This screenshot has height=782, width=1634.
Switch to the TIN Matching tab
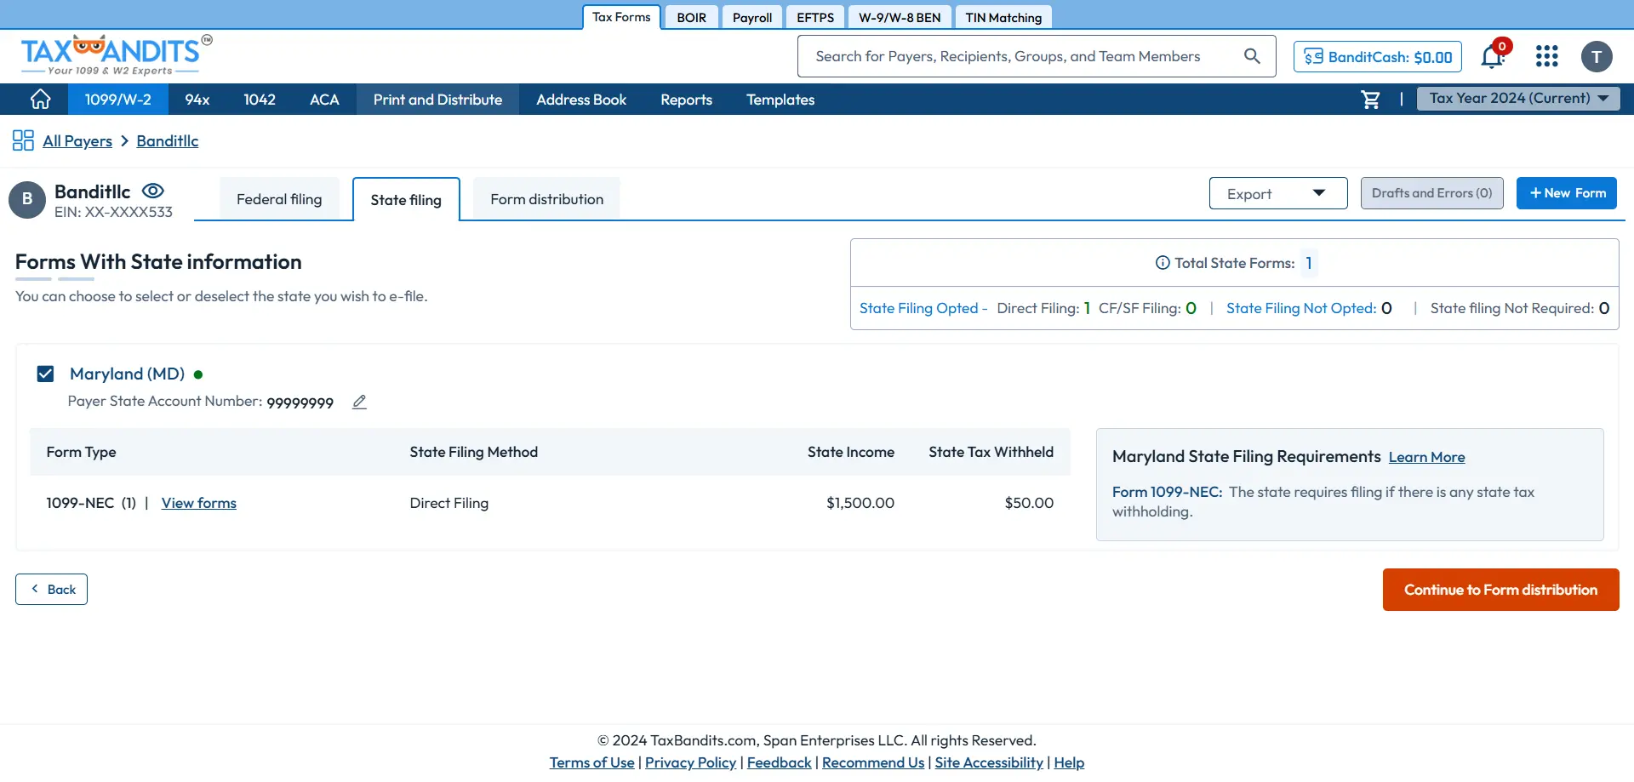1003,17
